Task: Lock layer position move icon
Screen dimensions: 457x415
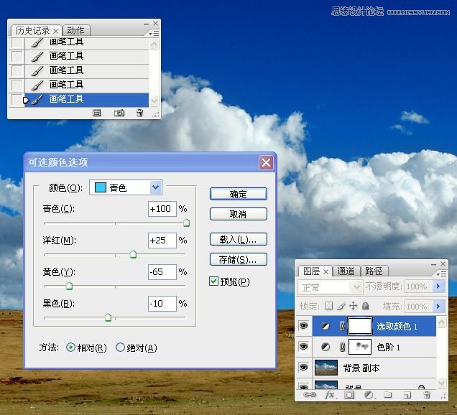Action: 354,306
